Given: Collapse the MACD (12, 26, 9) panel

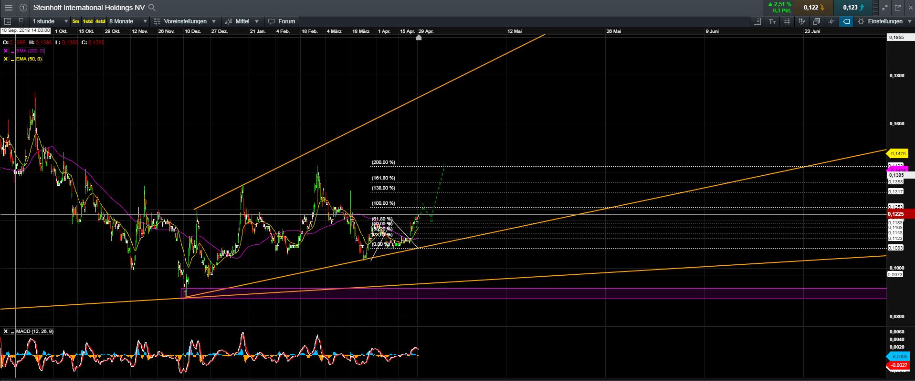Looking at the screenshot, I should pos(11,331).
